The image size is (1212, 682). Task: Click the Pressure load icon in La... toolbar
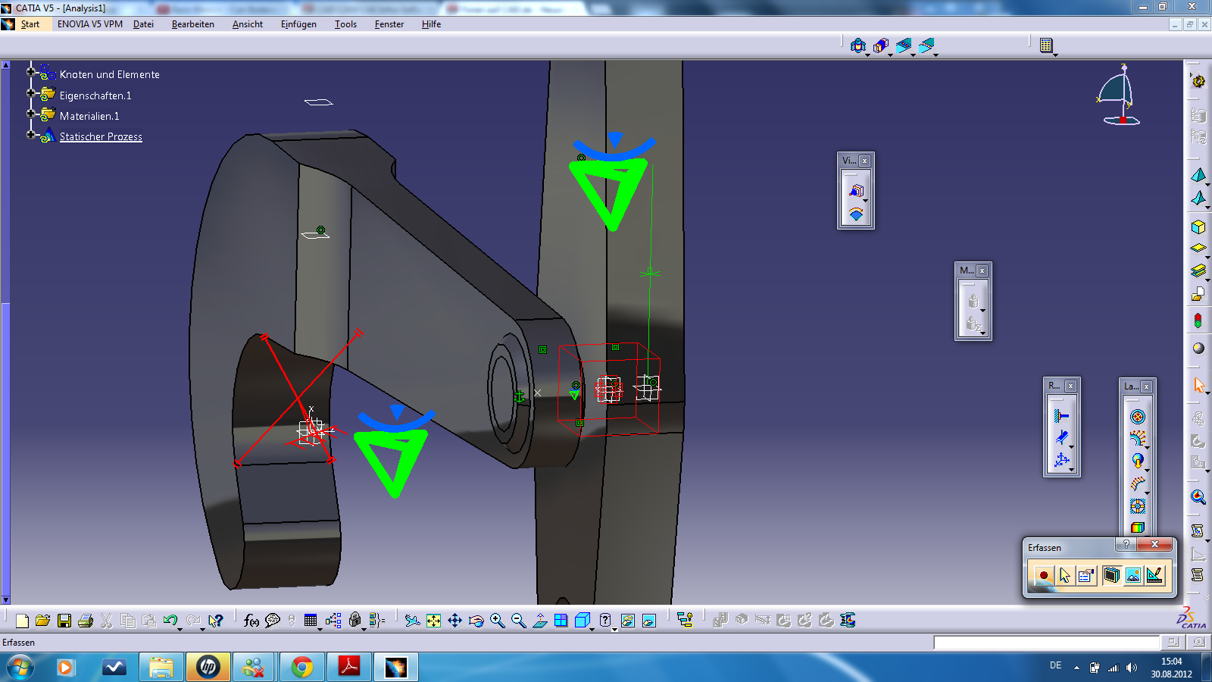[1138, 417]
